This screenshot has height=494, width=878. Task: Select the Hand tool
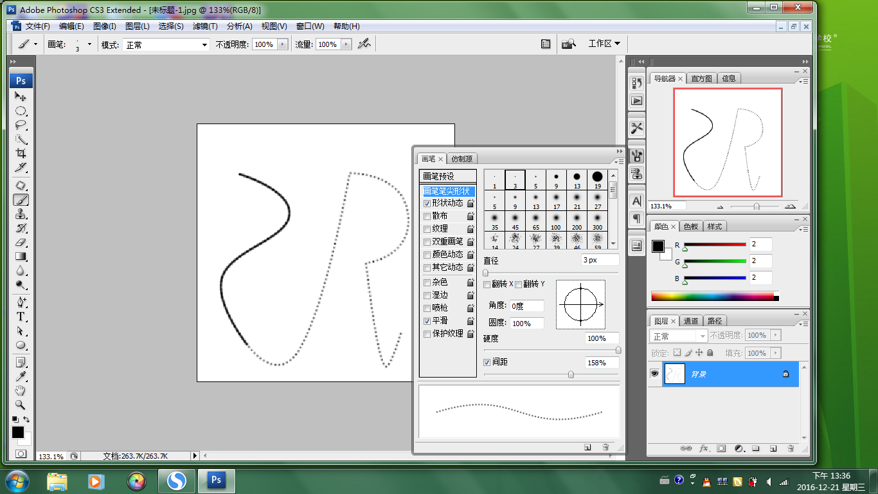coord(21,390)
